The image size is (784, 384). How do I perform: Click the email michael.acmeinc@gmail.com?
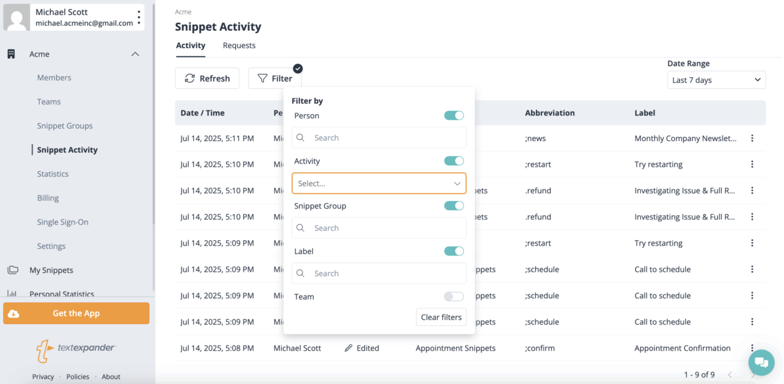[x=84, y=23]
